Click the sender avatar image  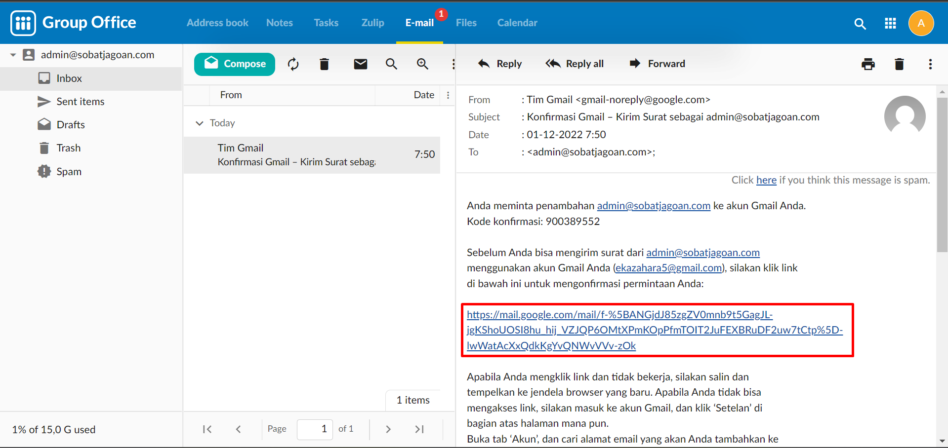pyautogui.click(x=905, y=116)
